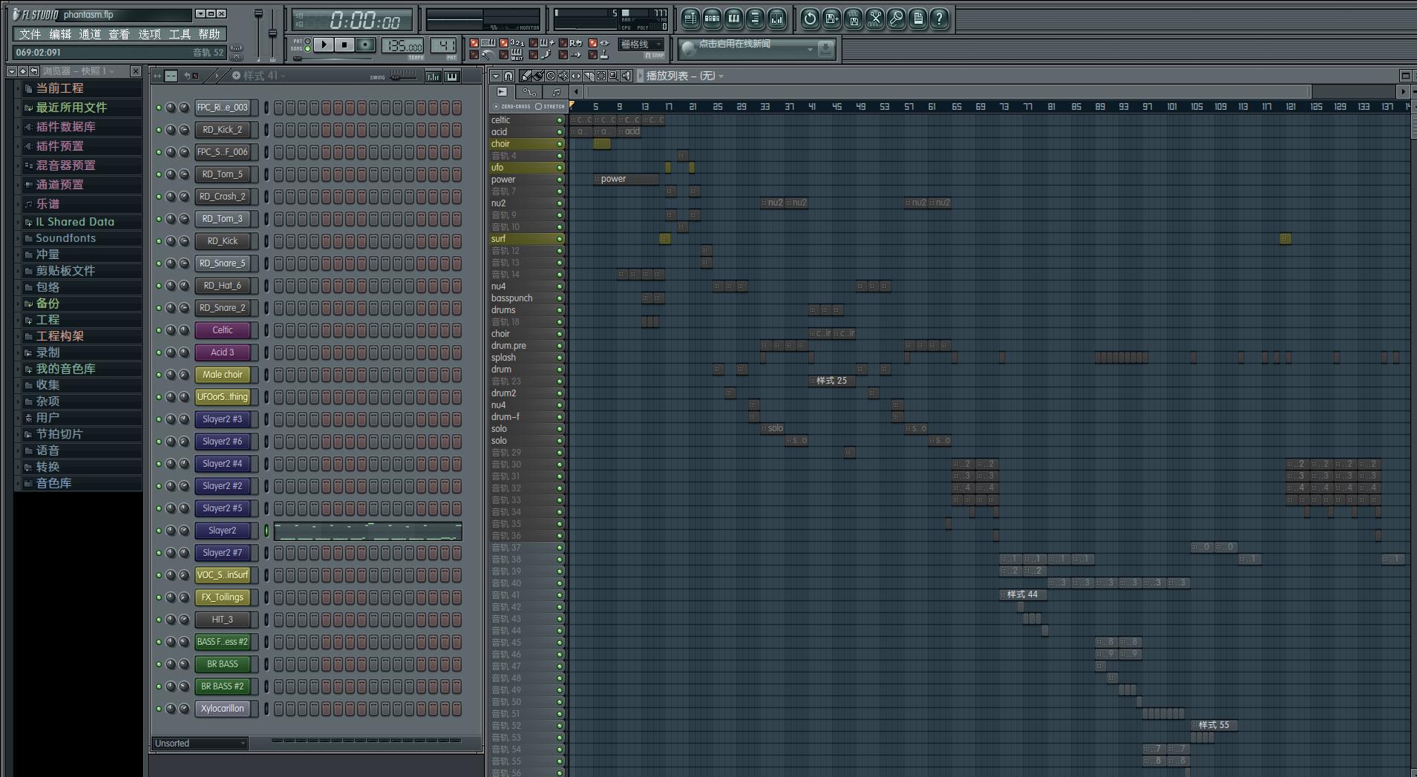Open the mixer window toolbar icon
Viewport: 1417px width, 777px height.
[776, 18]
